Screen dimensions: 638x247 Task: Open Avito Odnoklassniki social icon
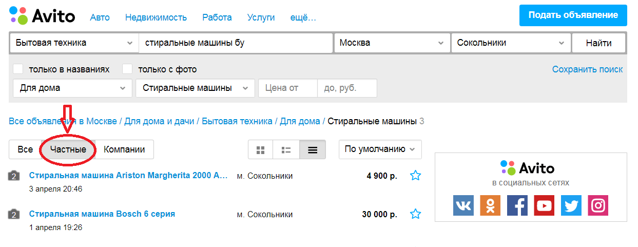tap(490, 205)
